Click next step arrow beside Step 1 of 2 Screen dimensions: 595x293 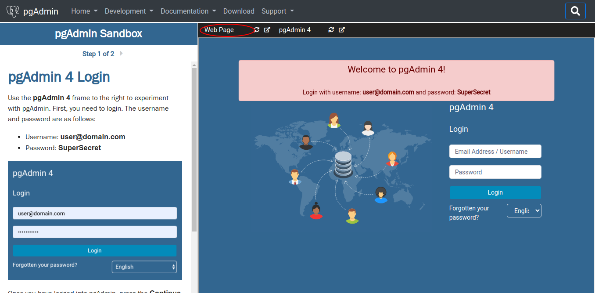[x=121, y=54]
